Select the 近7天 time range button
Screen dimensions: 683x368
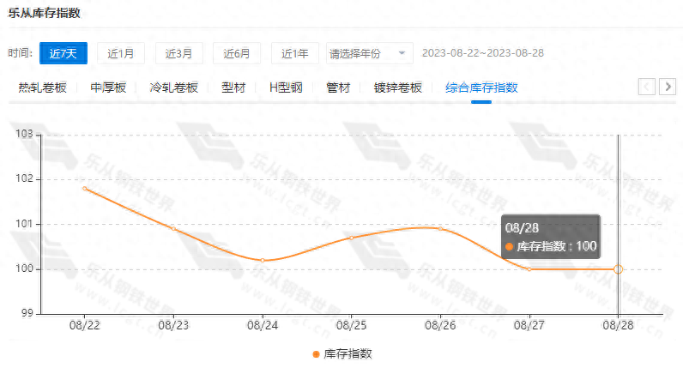click(63, 53)
